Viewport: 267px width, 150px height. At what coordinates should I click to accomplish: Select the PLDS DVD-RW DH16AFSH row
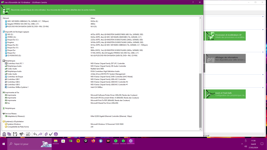(x=100, y=26)
